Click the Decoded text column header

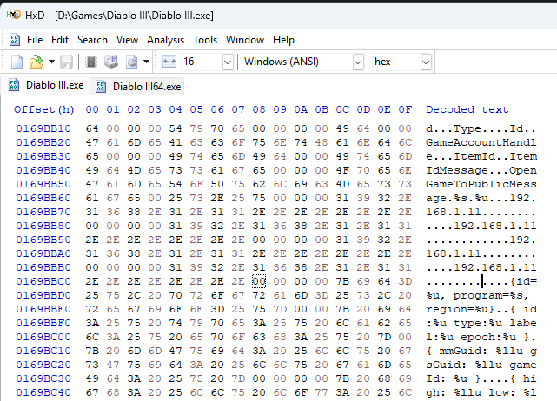[x=467, y=109]
